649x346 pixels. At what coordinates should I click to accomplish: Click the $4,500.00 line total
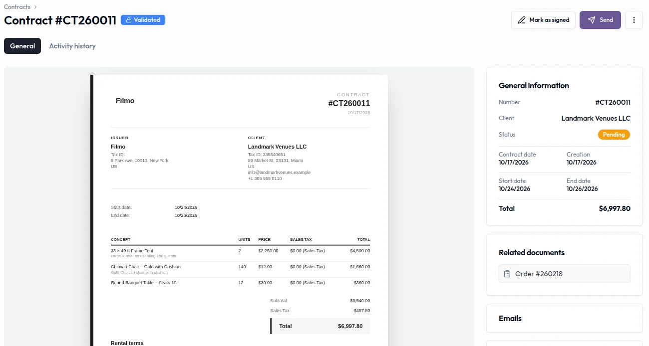coord(360,251)
